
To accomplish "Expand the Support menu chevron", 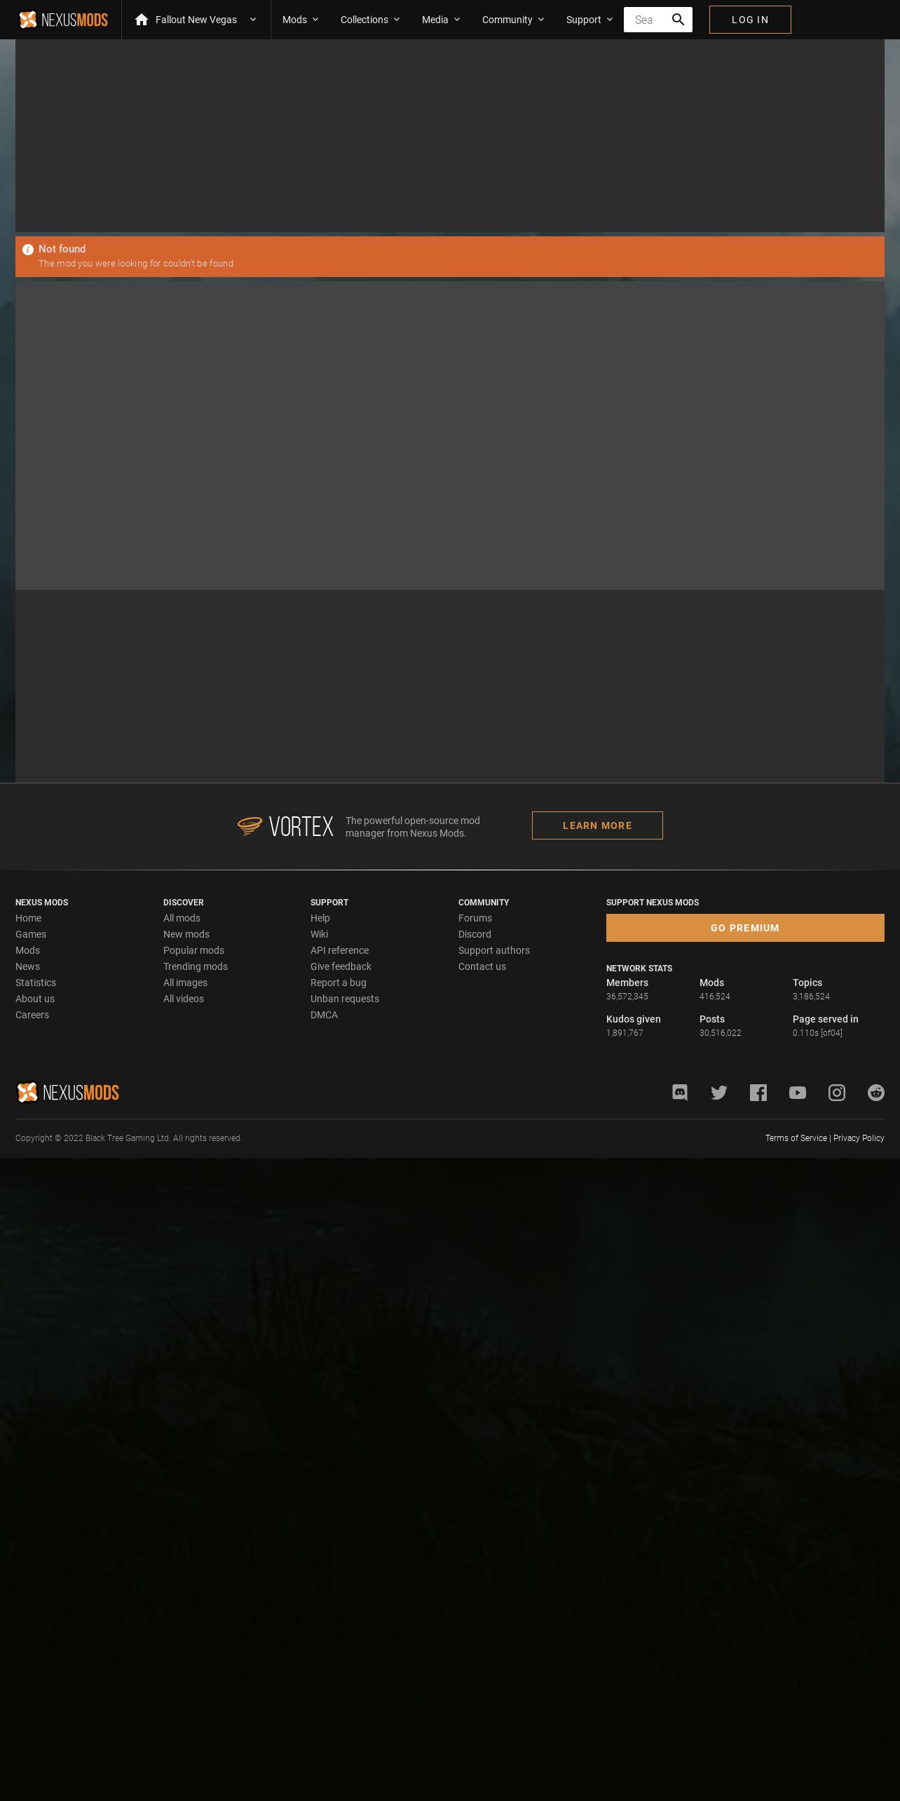I will (x=610, y=20).
